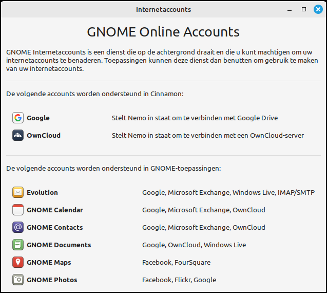Screen dimensions: 327x293
Task: Click the 'ondersteund in GNOME-toepassingen' heading
Action: [113, 168]
